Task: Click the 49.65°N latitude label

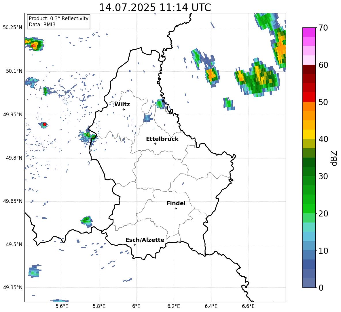Action: pos(13,201)
